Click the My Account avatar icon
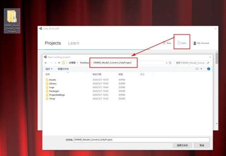The width and height of the screenshot is (226, 156). coord(195,43)
